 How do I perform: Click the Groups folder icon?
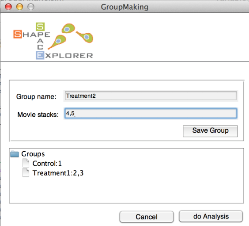coord(15,154)
